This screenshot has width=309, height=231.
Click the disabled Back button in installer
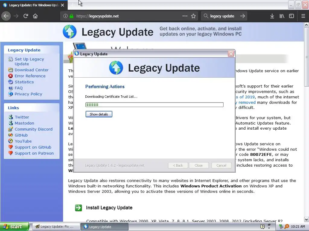[178, 165]
